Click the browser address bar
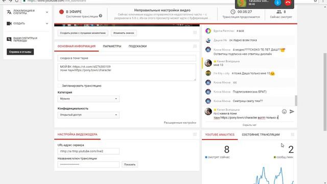Image resolution: width=327 pixels, height=184 pixels. point(167,1)
